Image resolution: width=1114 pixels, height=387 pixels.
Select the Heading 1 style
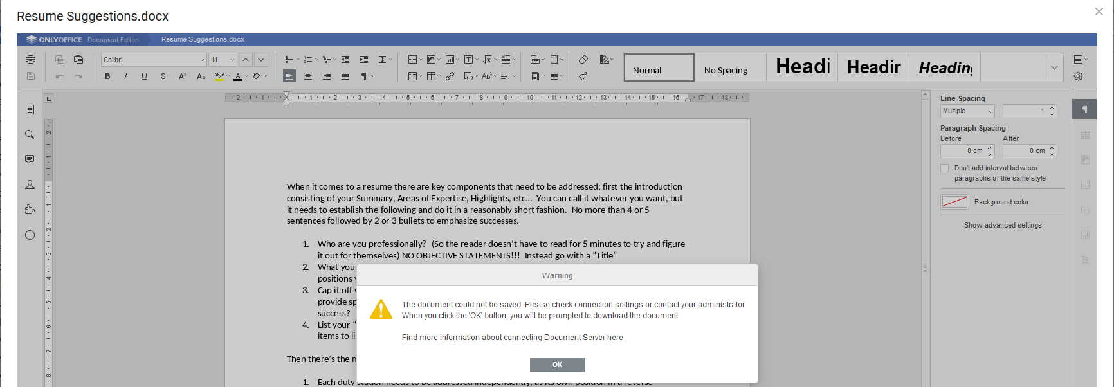pyautogui.click(x=802, y=67)
